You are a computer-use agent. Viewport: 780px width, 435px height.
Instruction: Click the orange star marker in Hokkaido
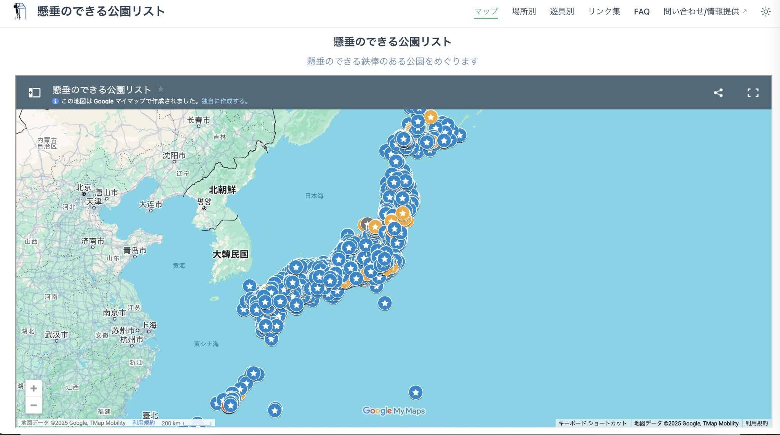pyautogui.click(x=430, y=117)
